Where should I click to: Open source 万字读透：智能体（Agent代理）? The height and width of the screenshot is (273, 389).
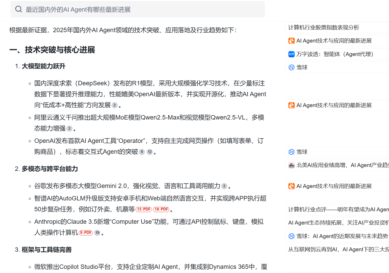pyautogui.click(x=337, y=54)
